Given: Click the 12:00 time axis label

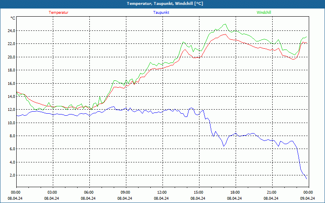Looking at the screenshot, I should click(x=162, y=192).
